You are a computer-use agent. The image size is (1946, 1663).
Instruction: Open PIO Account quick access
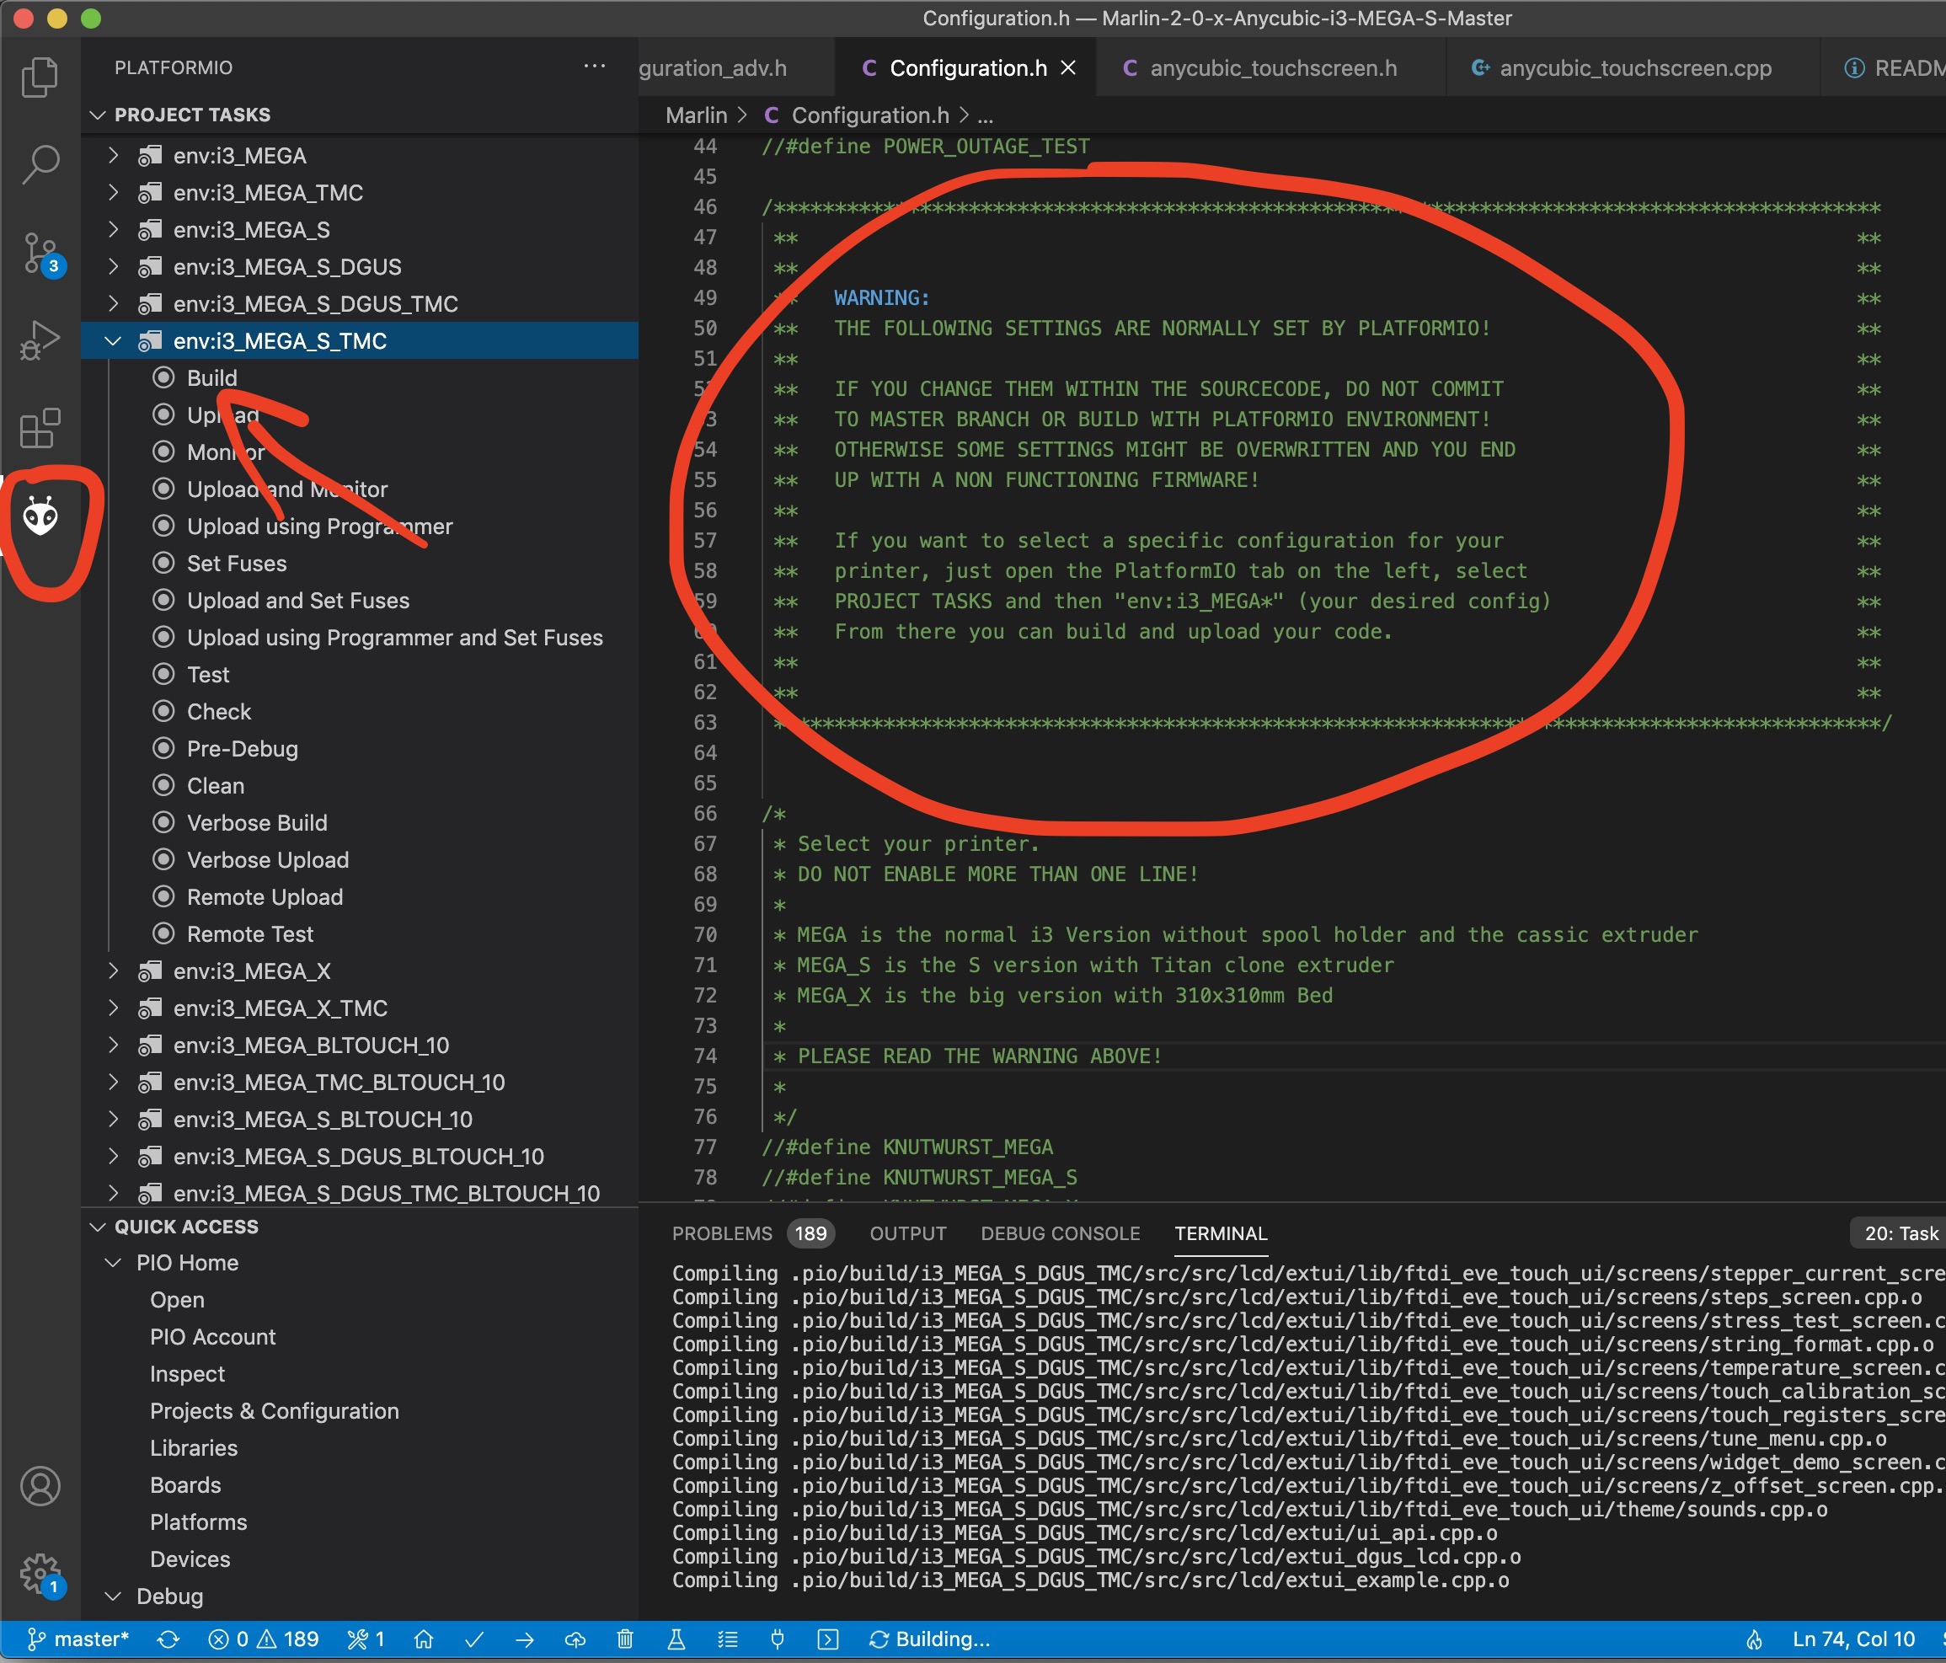point(212,1336)
